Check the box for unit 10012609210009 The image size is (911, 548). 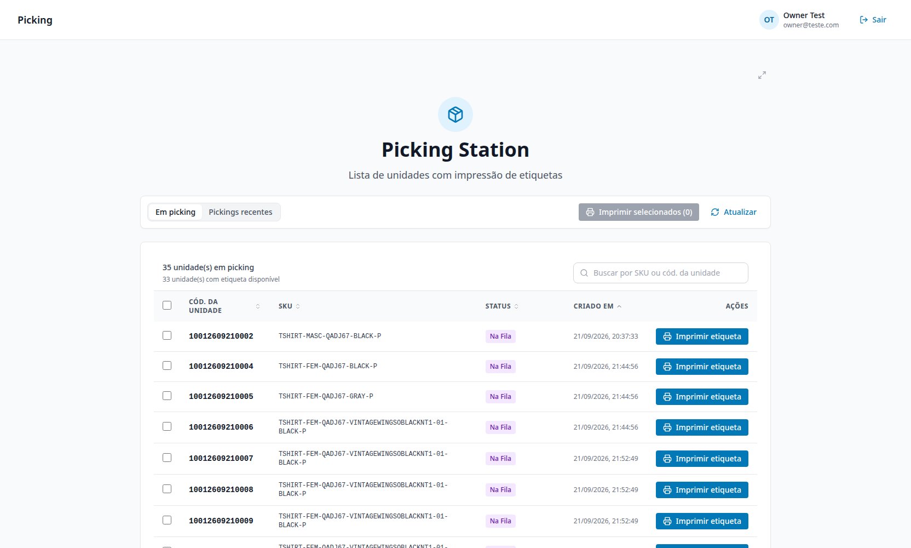[167, 520]
